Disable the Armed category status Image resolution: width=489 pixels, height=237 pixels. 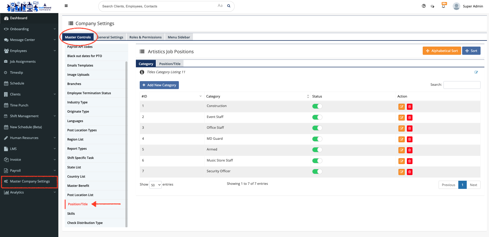(317, 150)
